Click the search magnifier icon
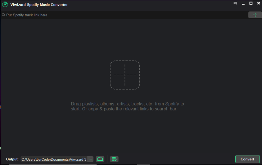Viewport: 262px width, 165px height. 3,15
